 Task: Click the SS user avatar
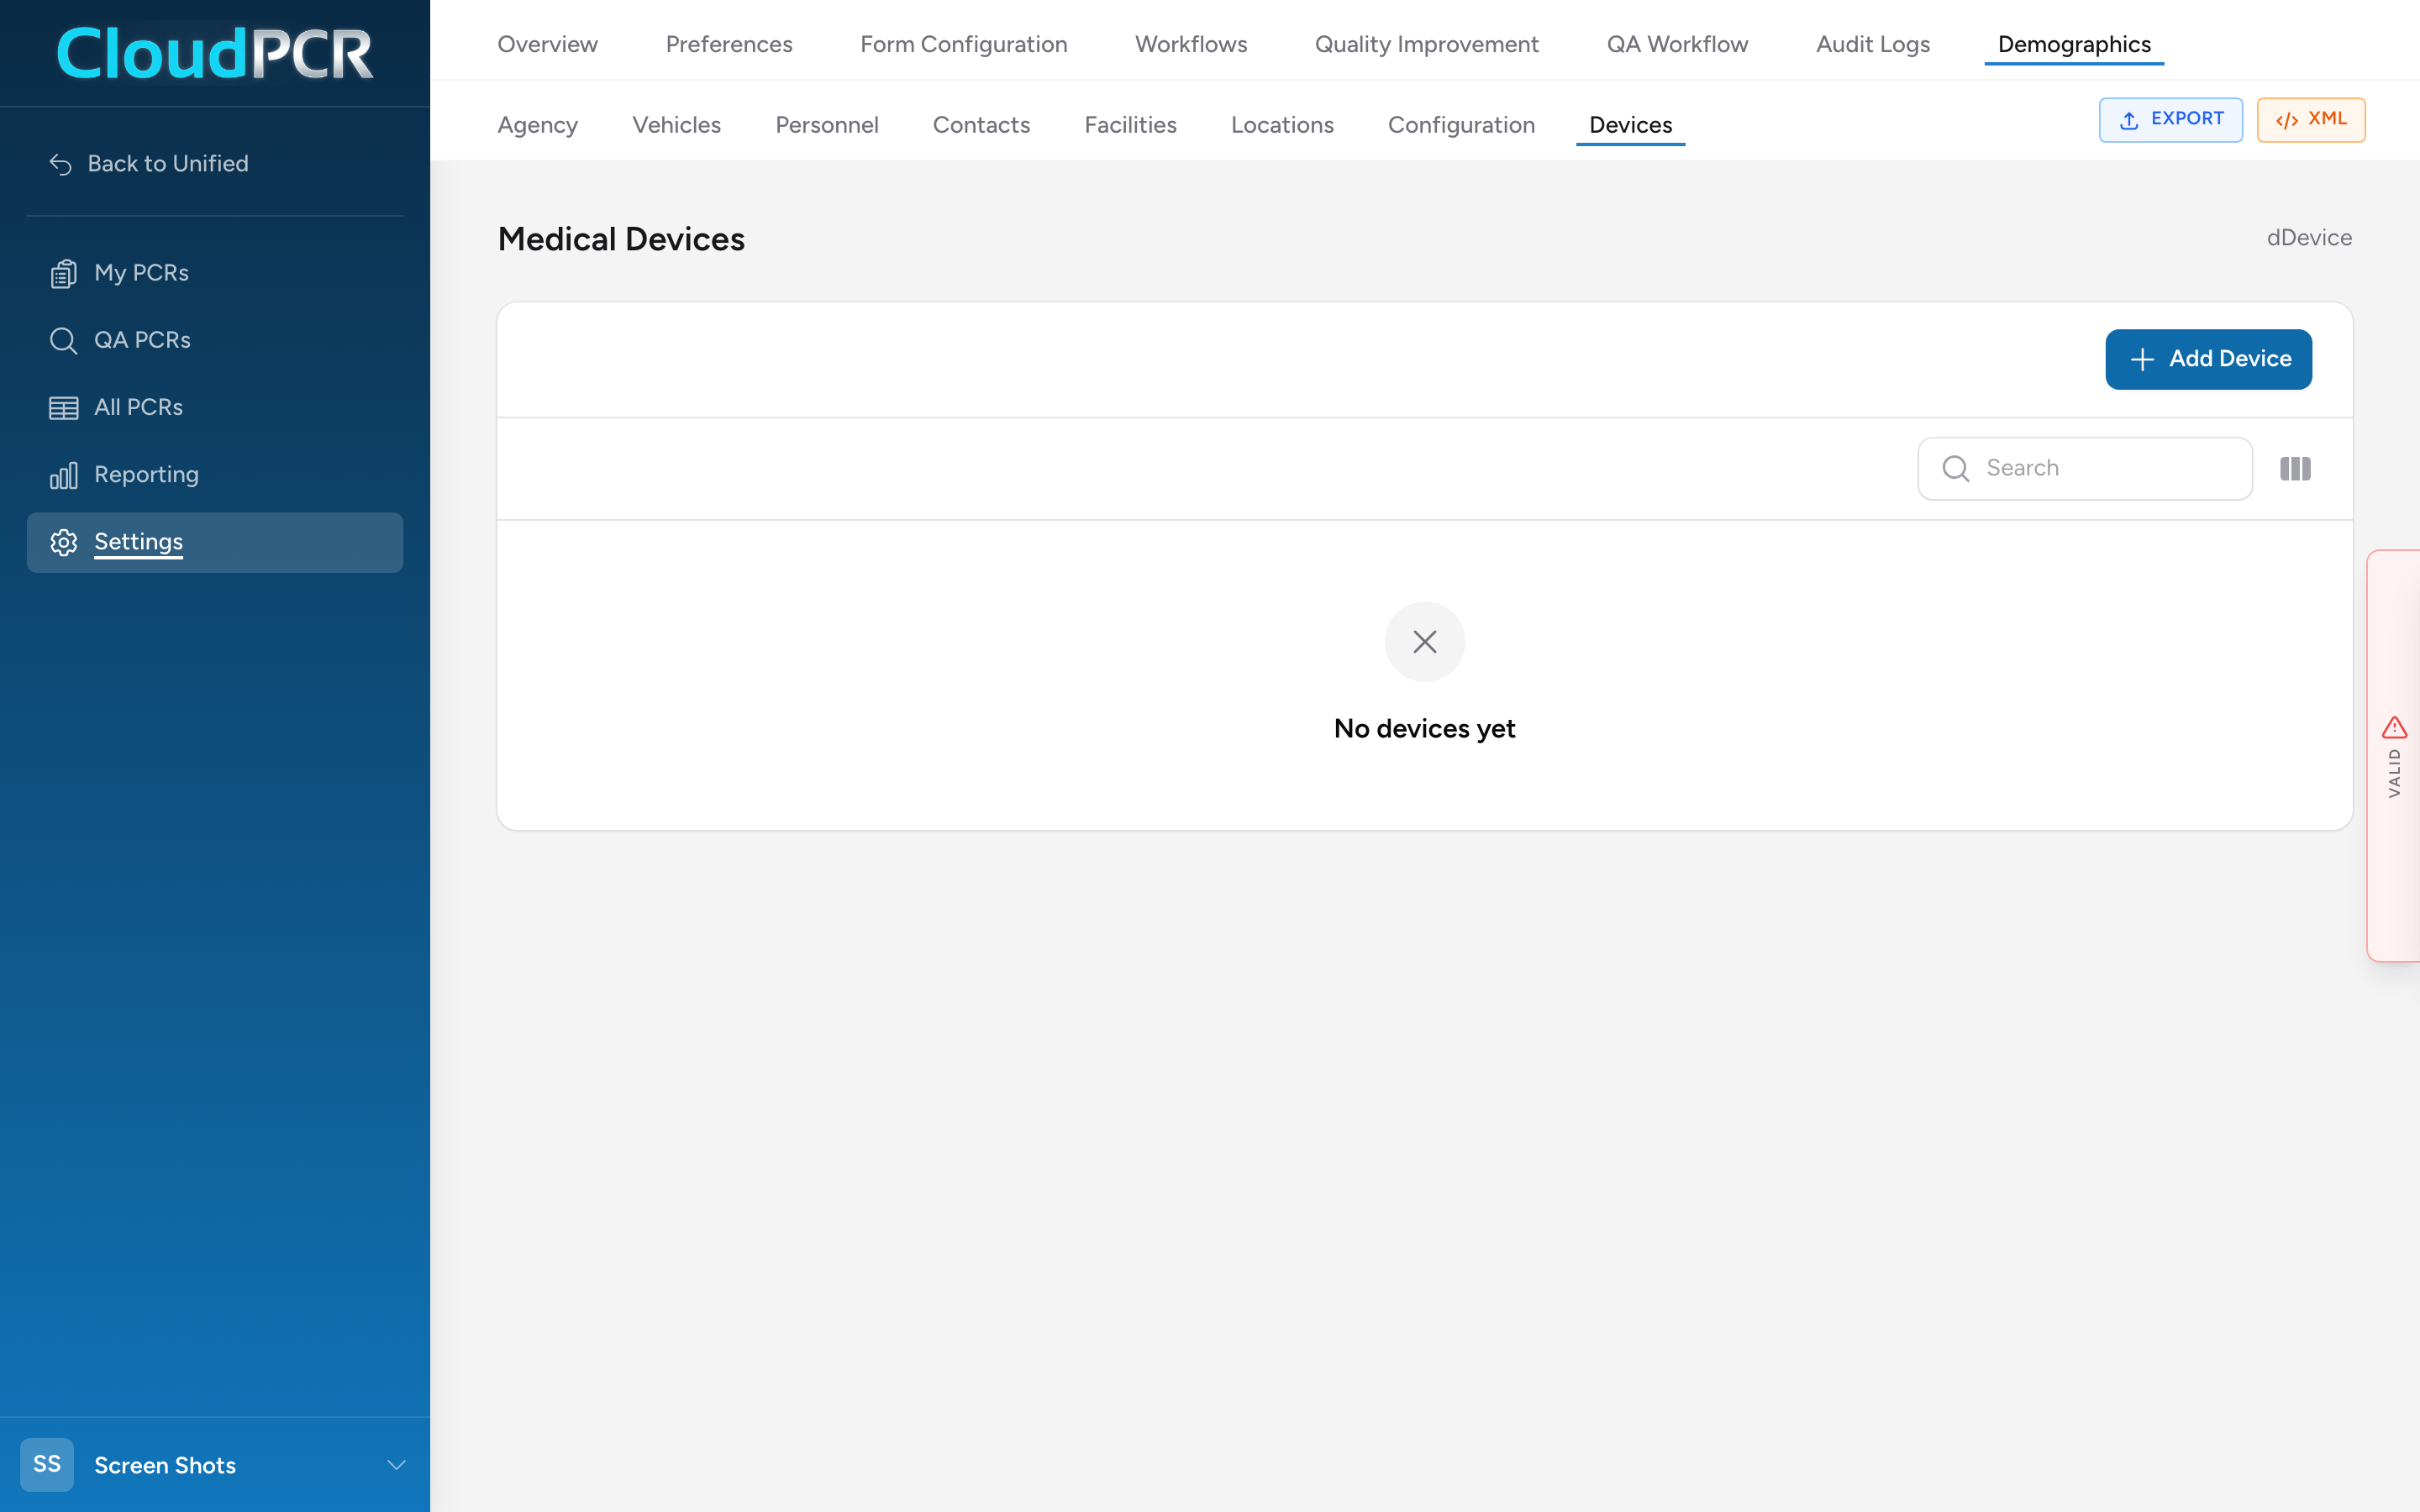pos(47,1464)
